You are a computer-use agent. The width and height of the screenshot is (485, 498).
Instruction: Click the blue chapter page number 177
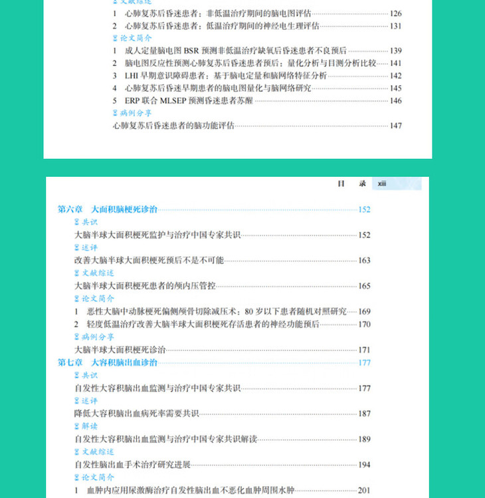click(364, 363)
